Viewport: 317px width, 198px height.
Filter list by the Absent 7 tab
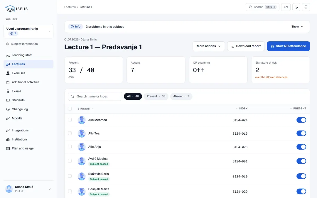tap(181, 97)
